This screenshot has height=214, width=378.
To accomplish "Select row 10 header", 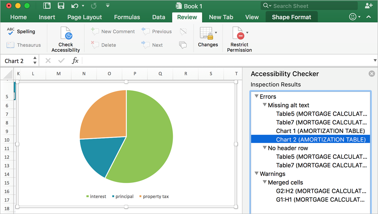I will tap(7, 140).
